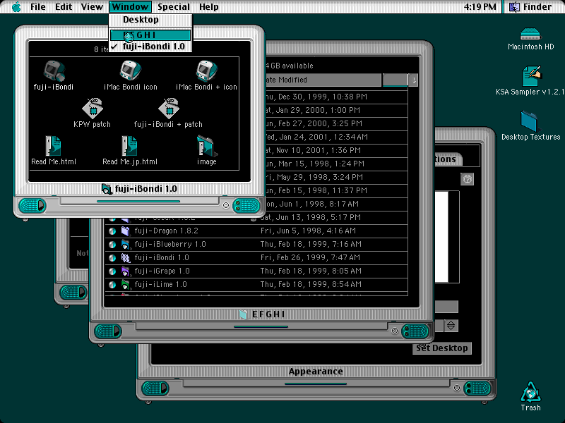Expand the fuji-iGrape 1.0 folder disclosure knob
The height and width of the screenshot is (423, 565).
112,271
